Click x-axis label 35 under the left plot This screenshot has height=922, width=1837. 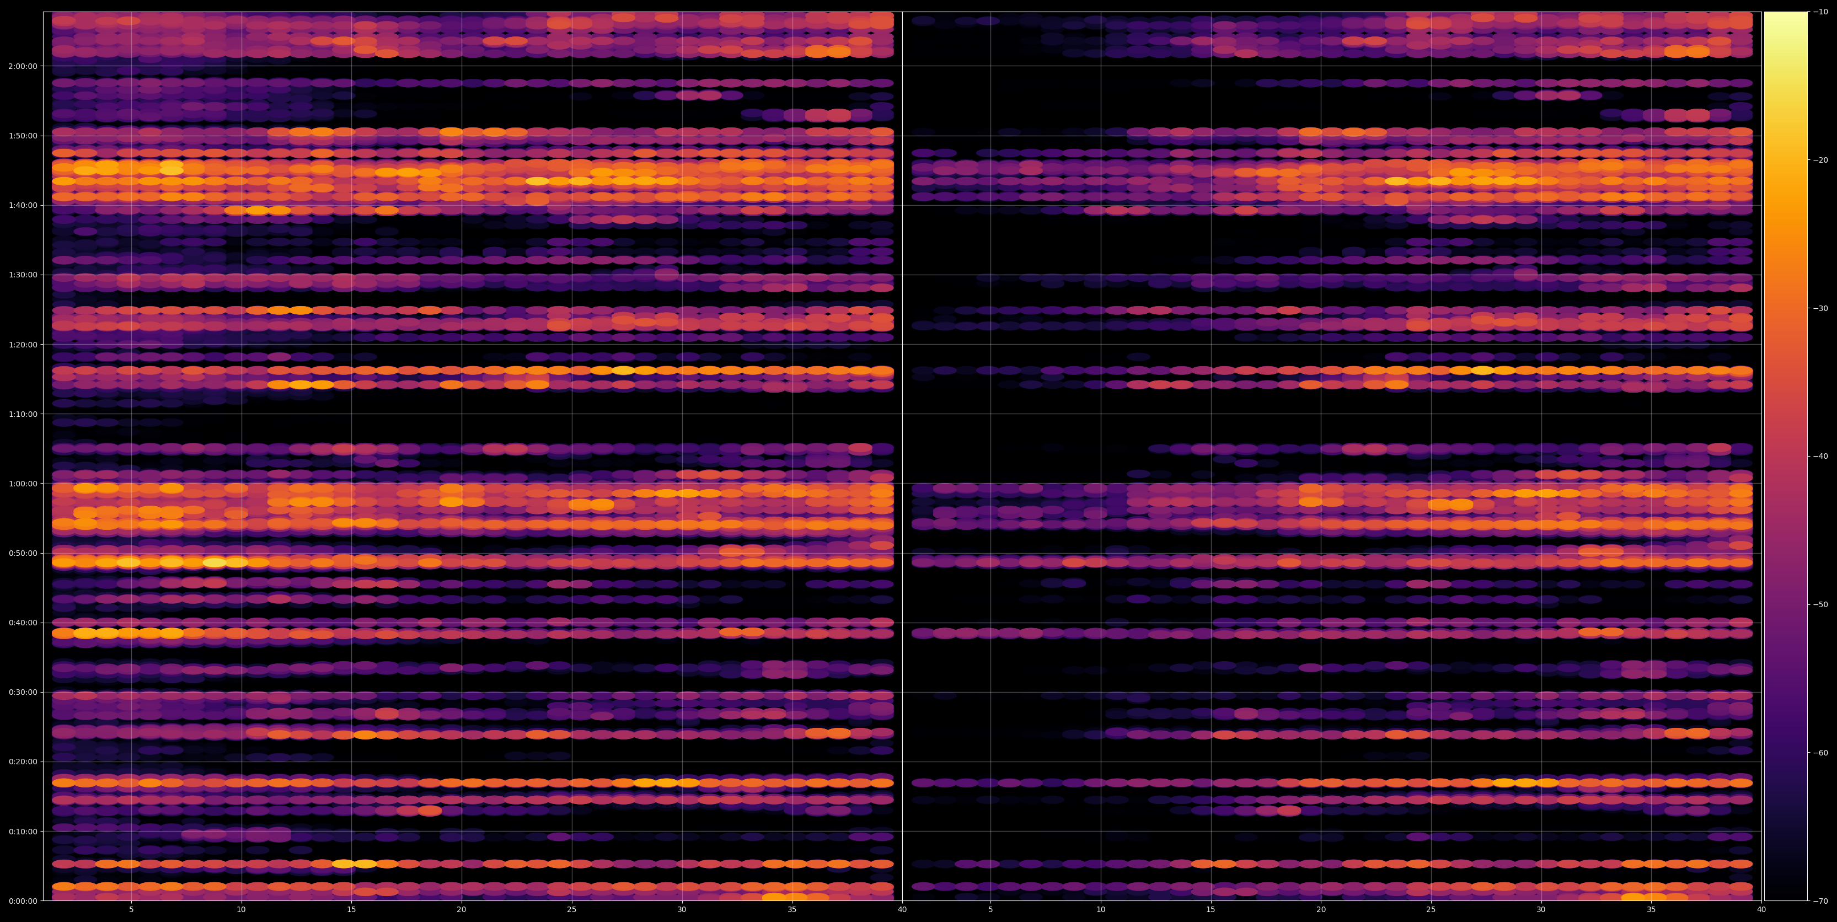(x=792, y=910)
